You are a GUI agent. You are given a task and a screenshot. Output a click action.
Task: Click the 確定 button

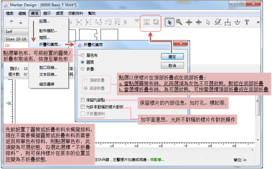click(x=172, y=57)
